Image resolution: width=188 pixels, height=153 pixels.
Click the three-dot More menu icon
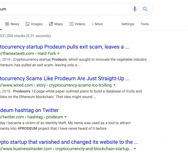(x=93, y=24)
